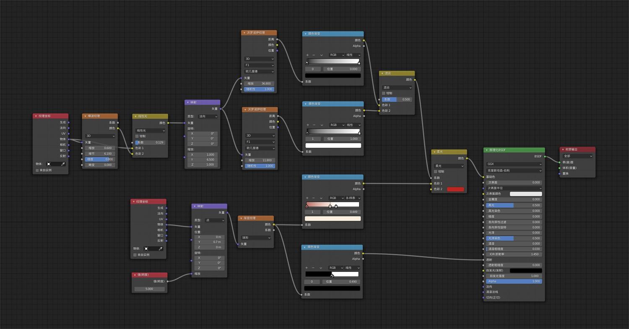629x329 pixels.
Task: Open ramp tools chevron beside position 0.000 ramp
Action: click(321, 55)
